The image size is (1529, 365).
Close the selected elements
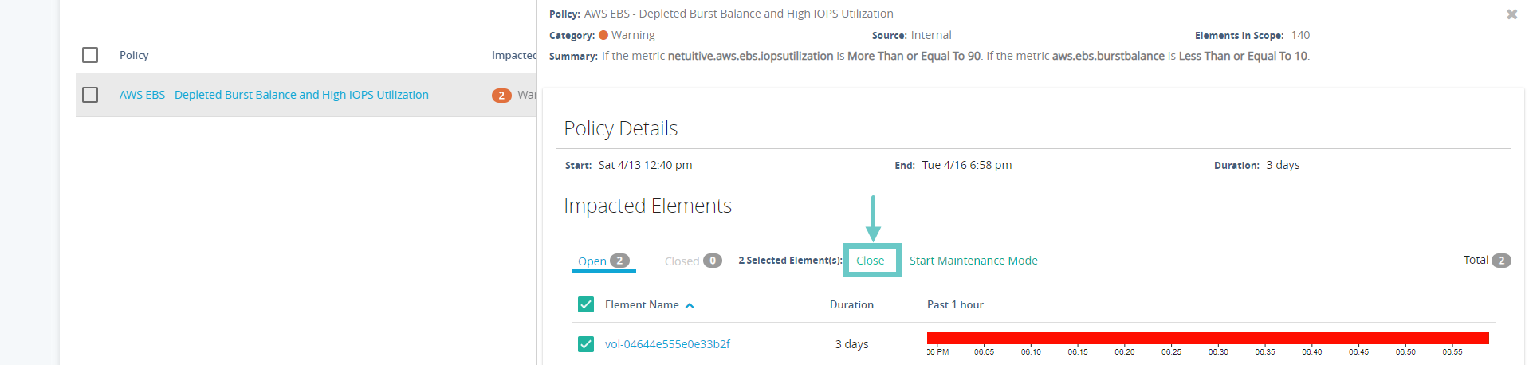(x=871, y=261)
